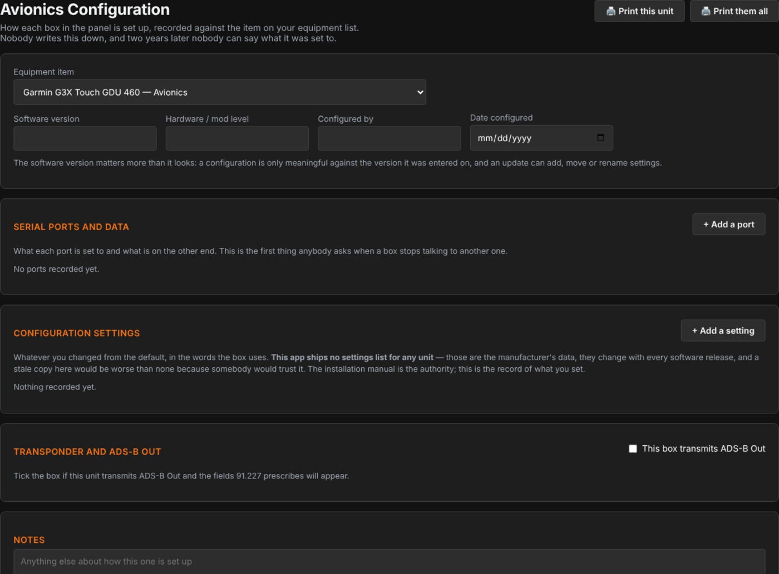Select 'No ports recorded yet.' text
779x574 pixels.
pyautogui.click(x=56, y=269)
